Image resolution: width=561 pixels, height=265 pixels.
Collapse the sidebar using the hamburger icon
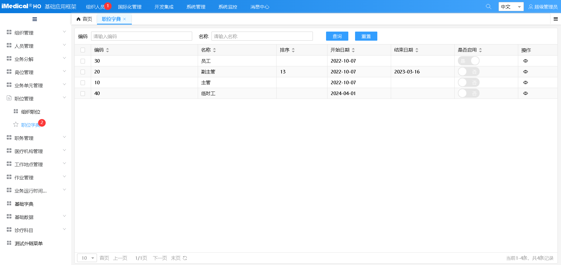pyautogui.click(x=34, y=19)
